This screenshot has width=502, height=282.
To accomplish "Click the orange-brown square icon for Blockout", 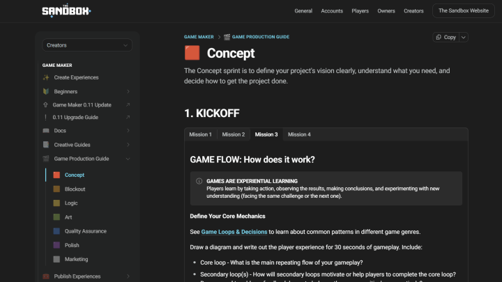I will click(x=56, y=189).
